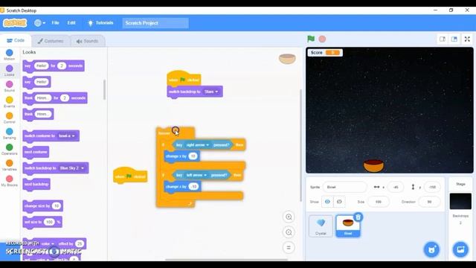This screenshot has height=268, width=476.
Task: Click the detached 'when flag clicked' hat block
Action: click(130, 176)
